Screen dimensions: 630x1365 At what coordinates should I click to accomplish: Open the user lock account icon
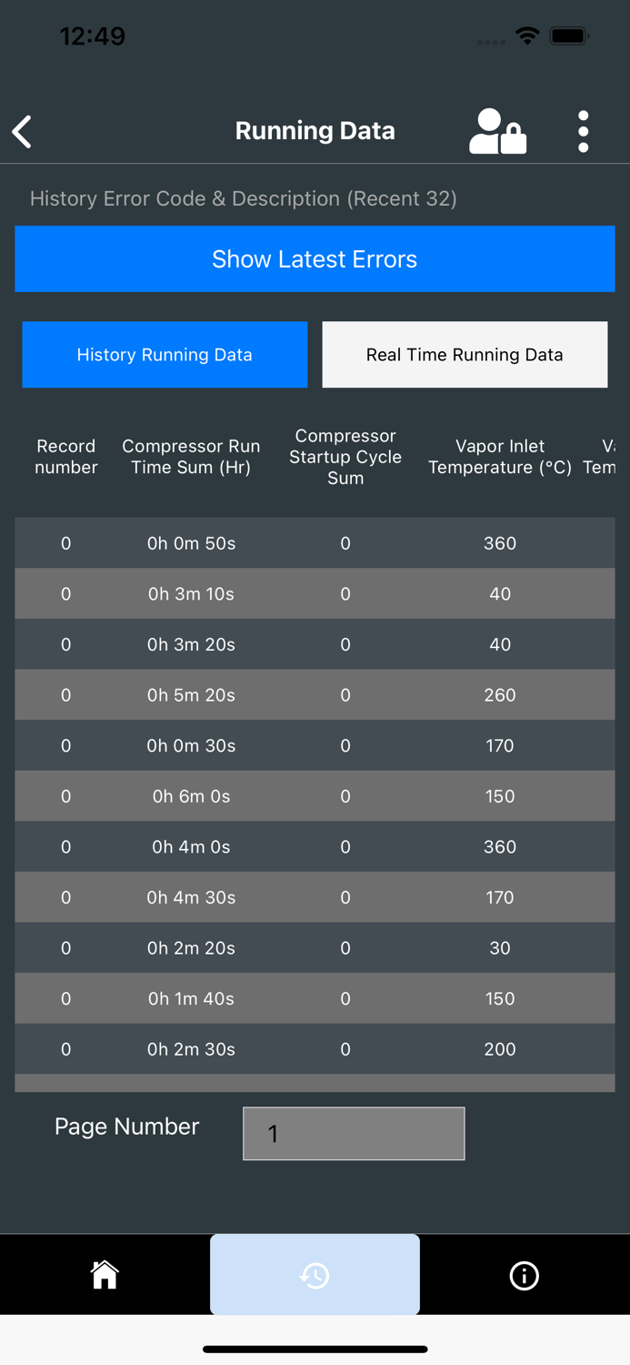point(497,132)
